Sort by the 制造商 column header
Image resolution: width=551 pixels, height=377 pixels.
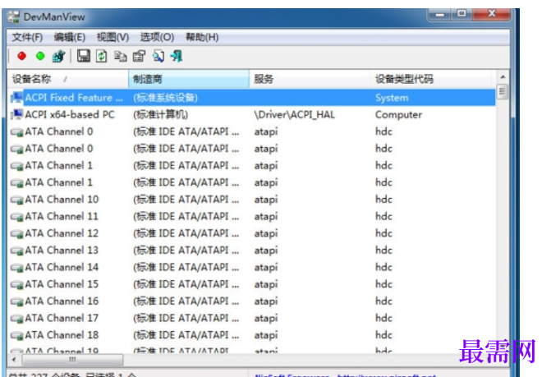coord(189,79)
